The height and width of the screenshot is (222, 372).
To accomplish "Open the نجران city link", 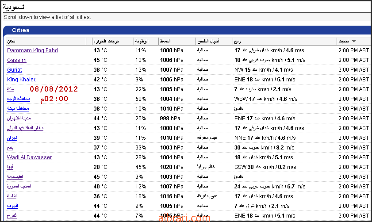I will (12, 138).
